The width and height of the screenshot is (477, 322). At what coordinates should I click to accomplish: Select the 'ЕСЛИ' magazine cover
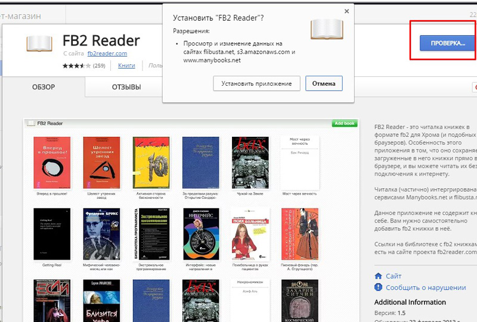[52, 301]
